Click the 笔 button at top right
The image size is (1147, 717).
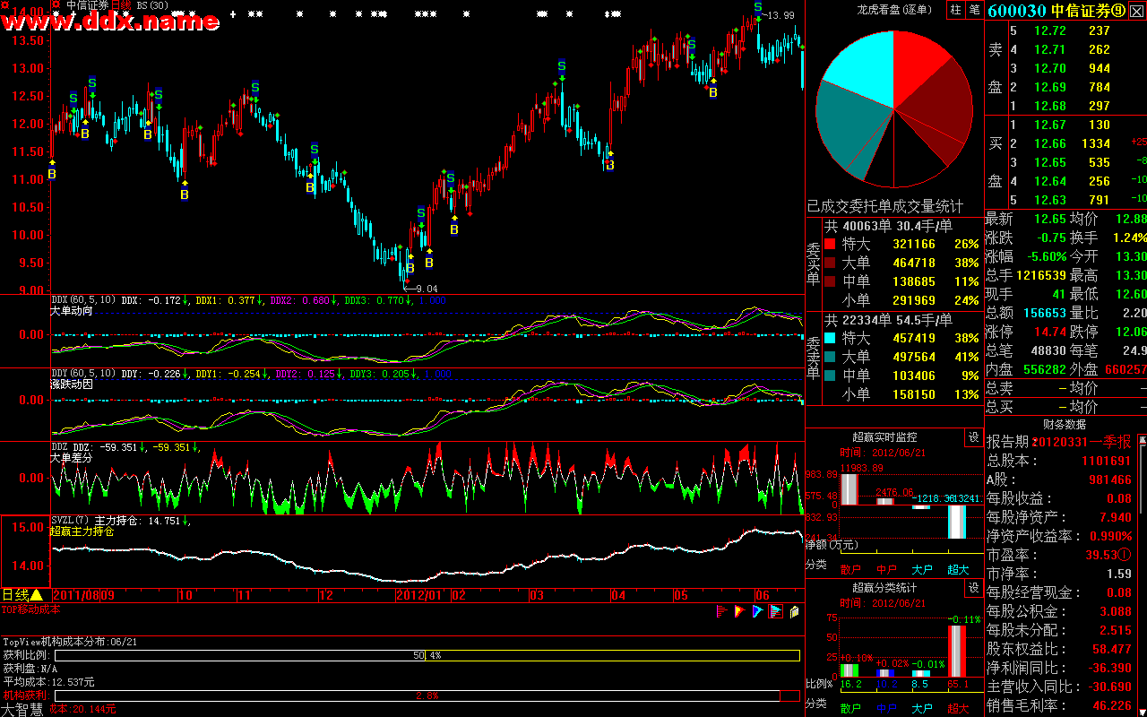pos(974,9)
